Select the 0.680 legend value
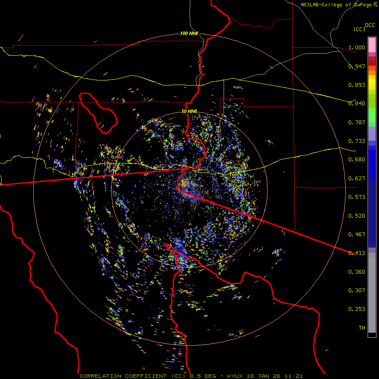 coord(357,160)
